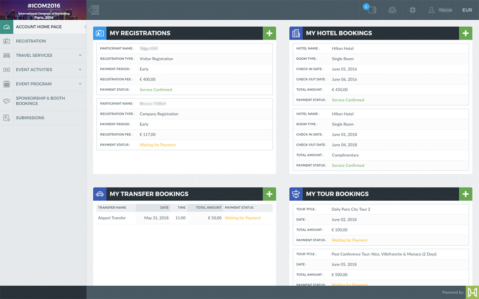Click the My Tour Bookings signpost icon
479x299 pixels.
coord(296,194)
